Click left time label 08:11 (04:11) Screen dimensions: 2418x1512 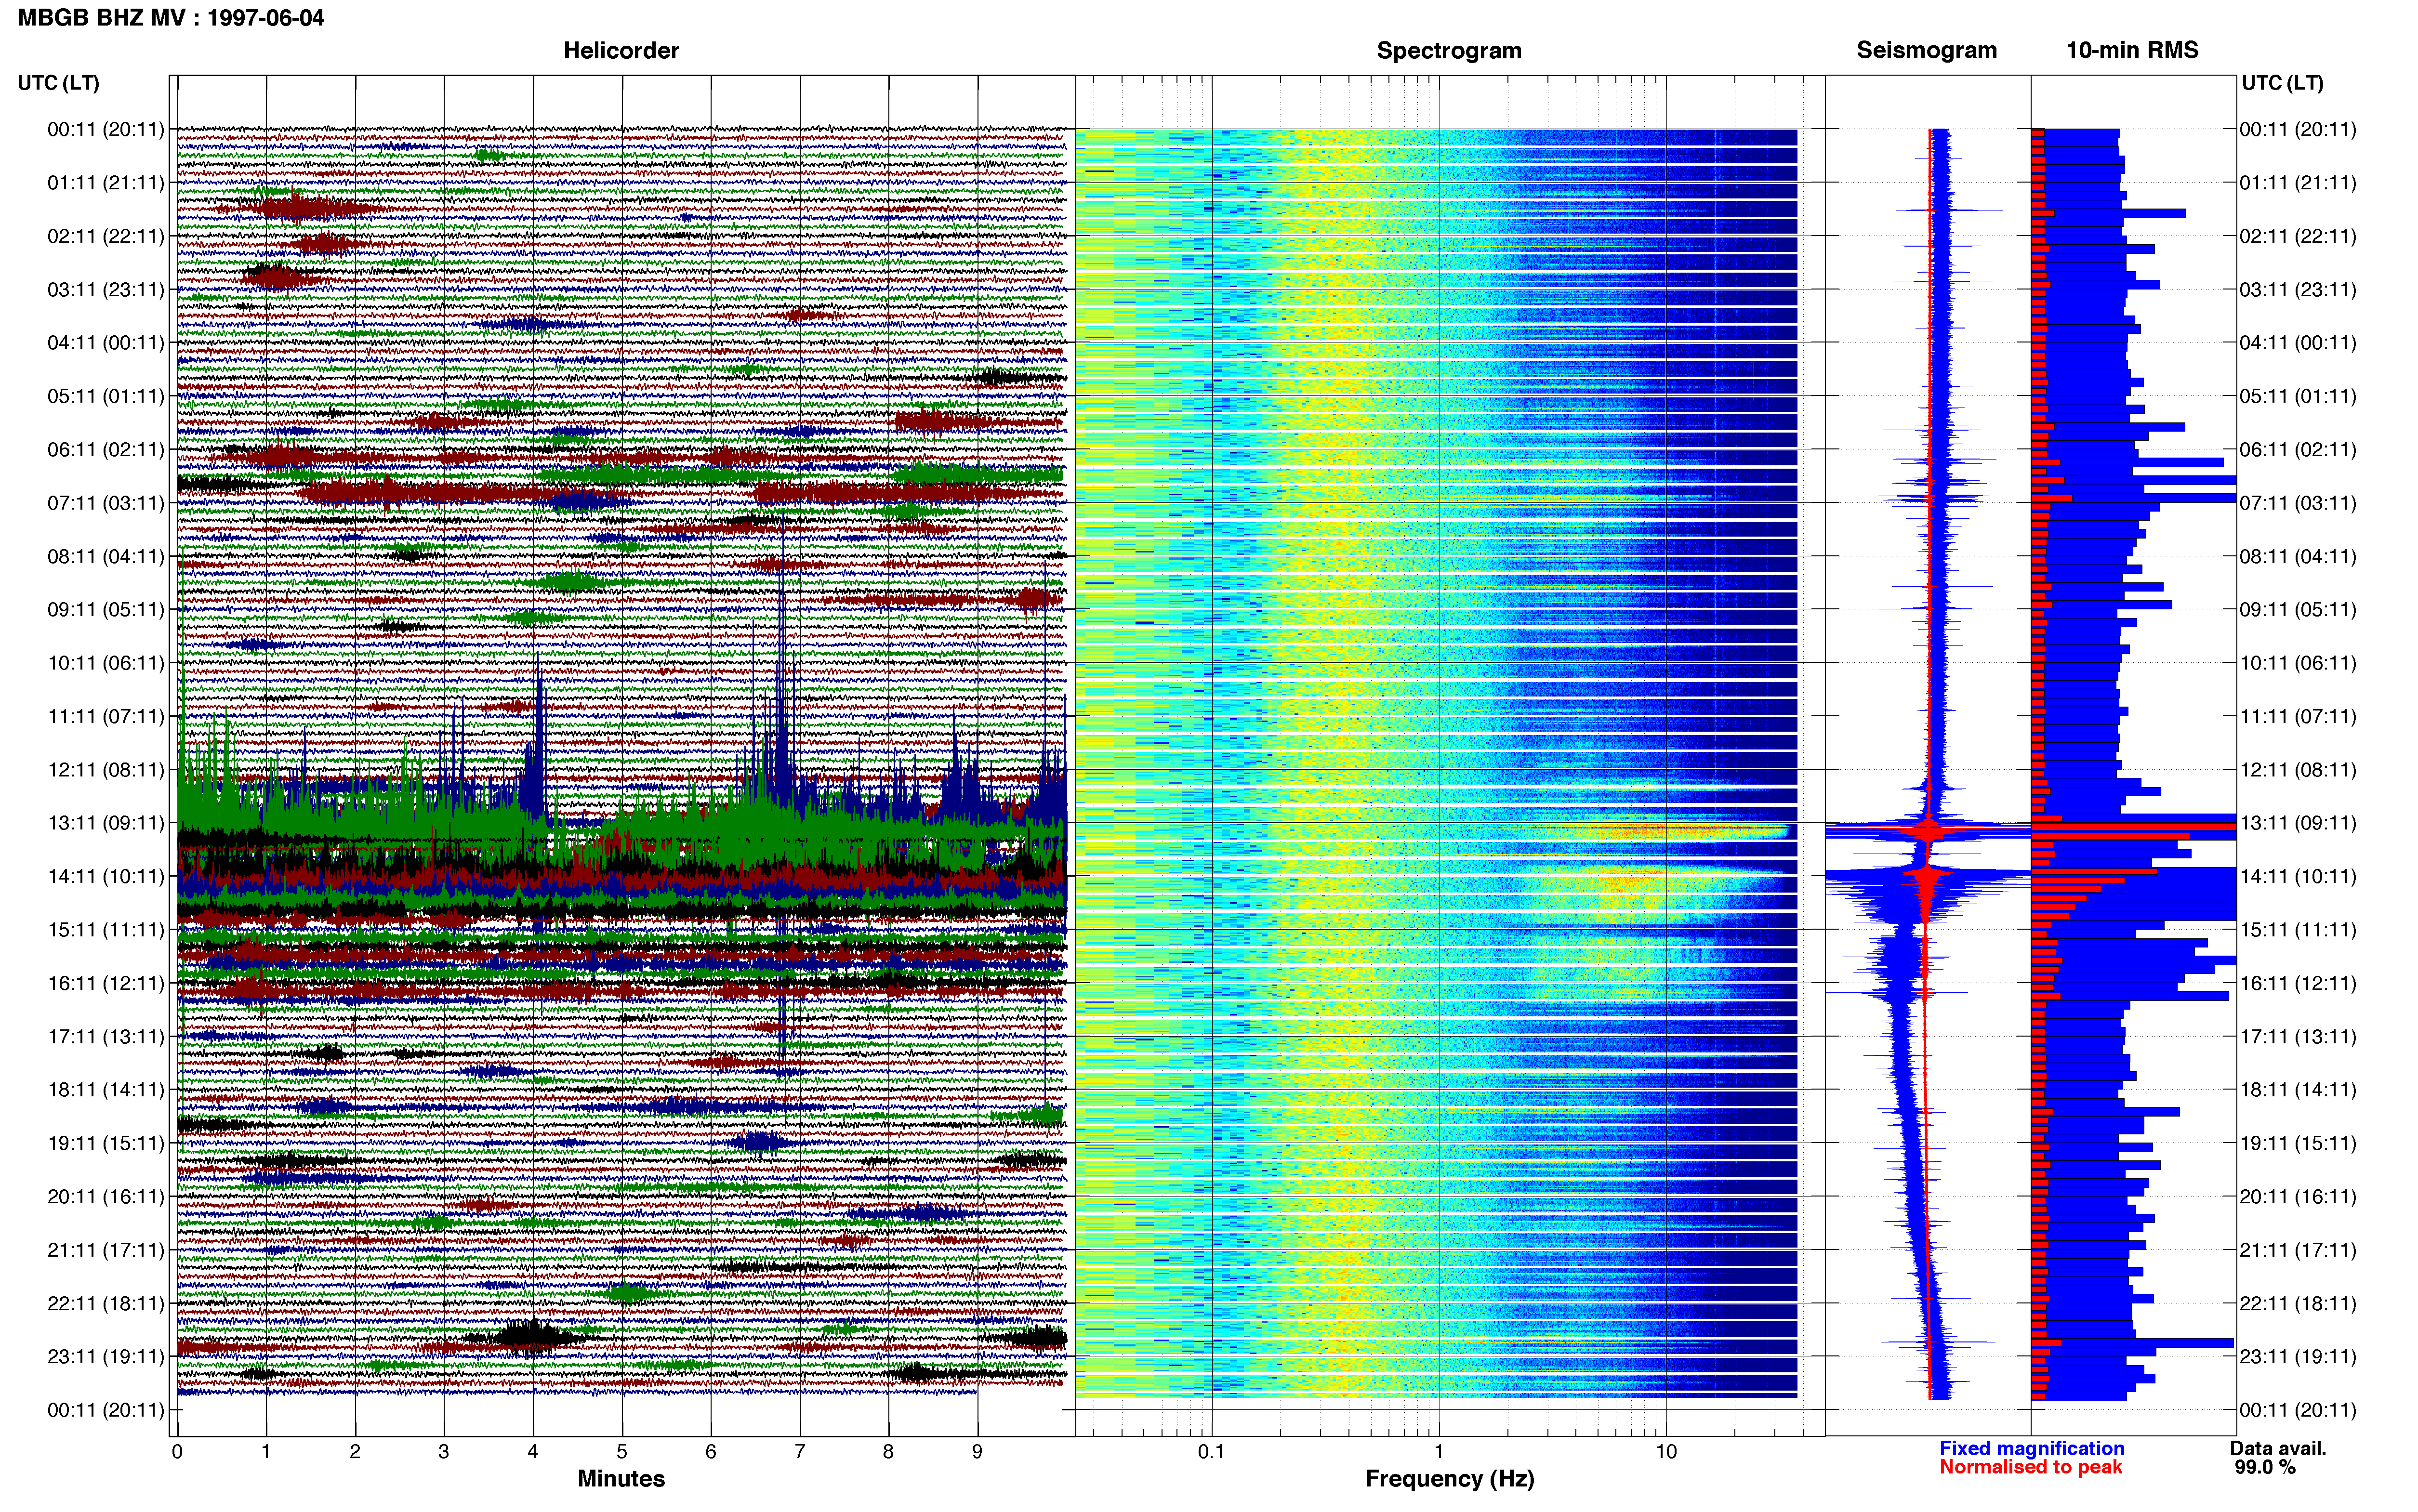coord(106,556)
